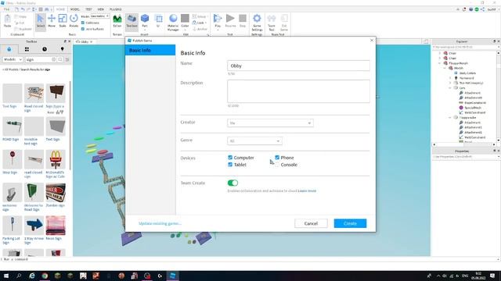Uncheck the Phone device checkbox
This screenshot has height=281, width=501.
click(x=277, y=158)
